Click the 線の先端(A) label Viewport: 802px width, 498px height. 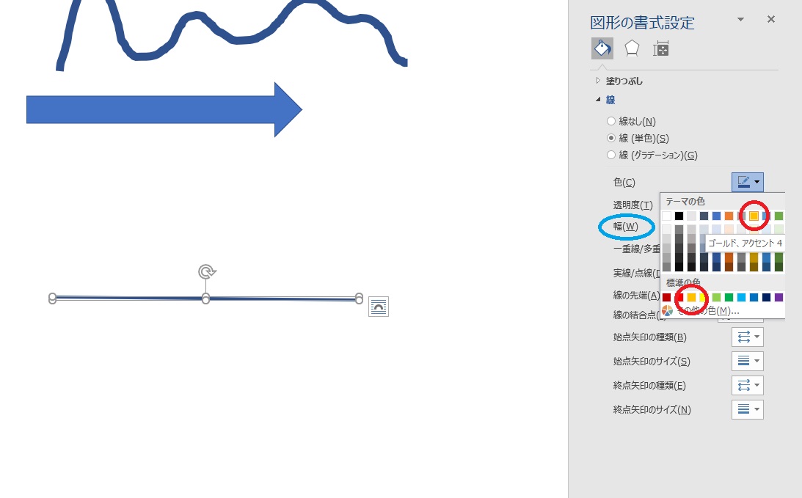[636, 295]
